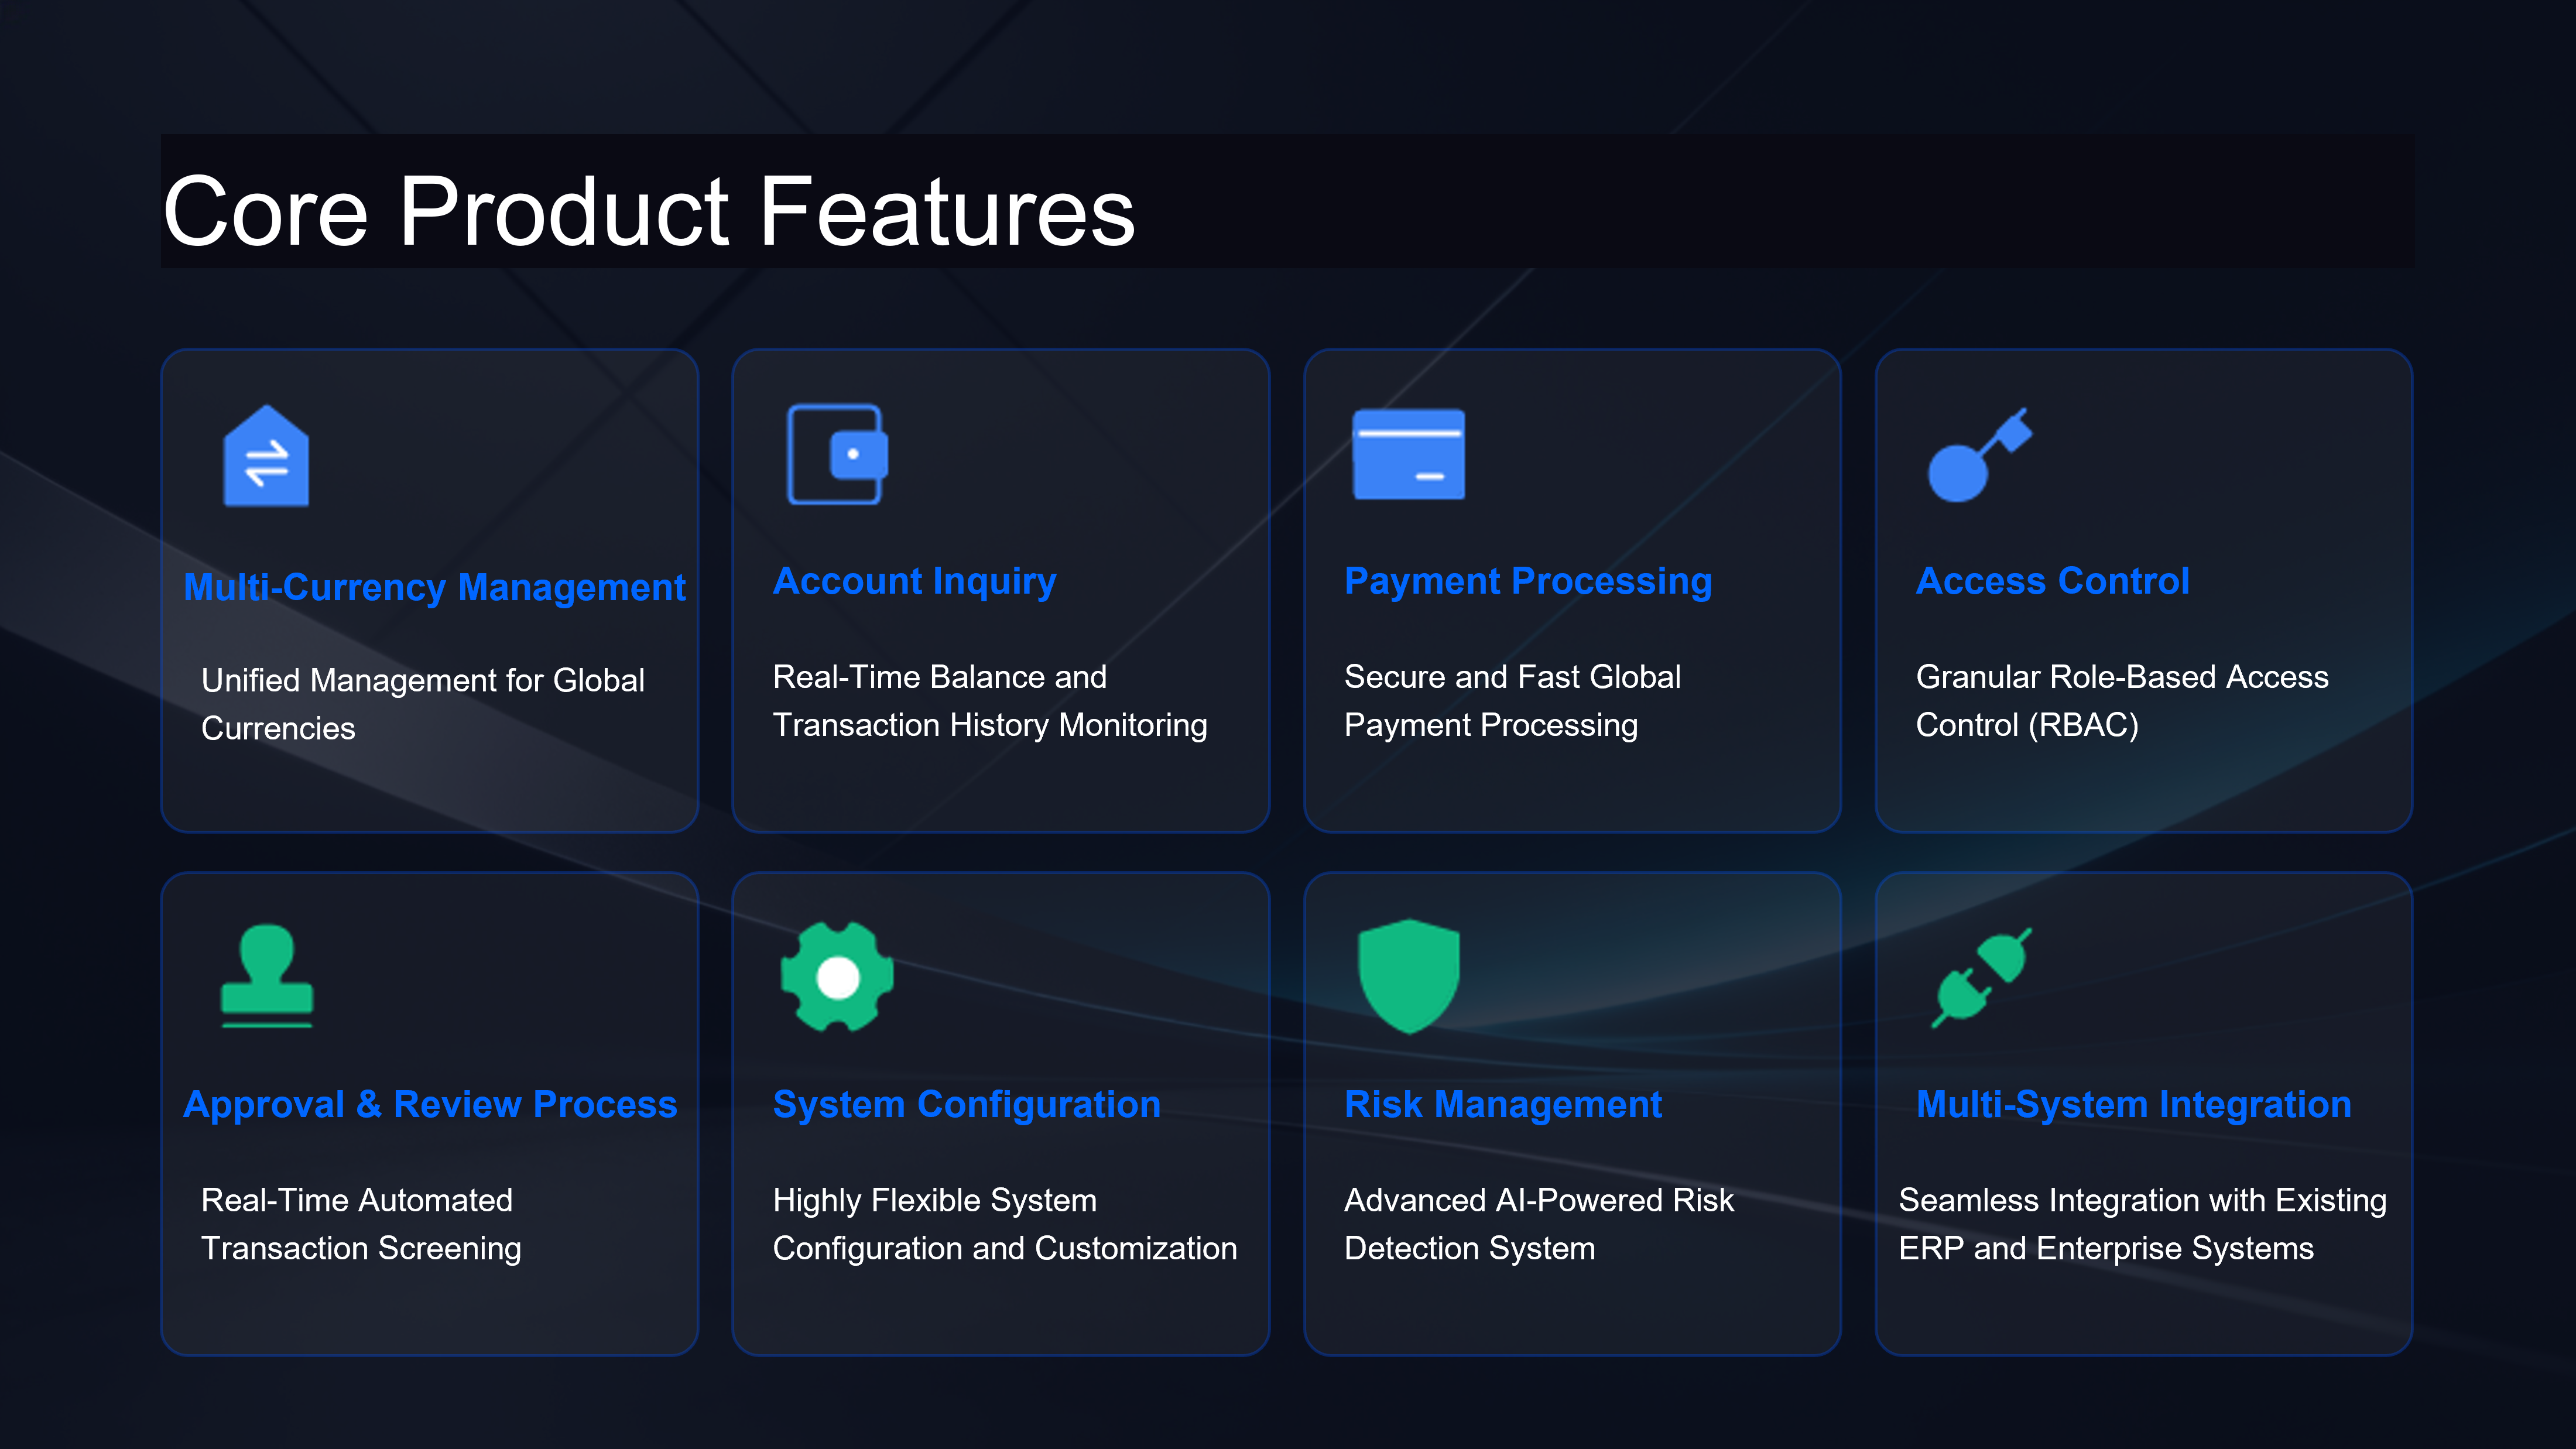Viewport: 2576px width, 1449px height.
Task: Click the green shield Risk Management icon
Action: click(x=1408, y=976)
